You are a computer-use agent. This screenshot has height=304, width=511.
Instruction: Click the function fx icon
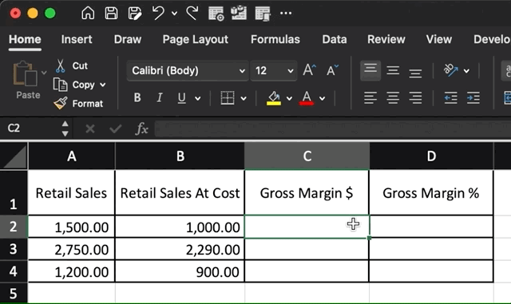(141, 128)
